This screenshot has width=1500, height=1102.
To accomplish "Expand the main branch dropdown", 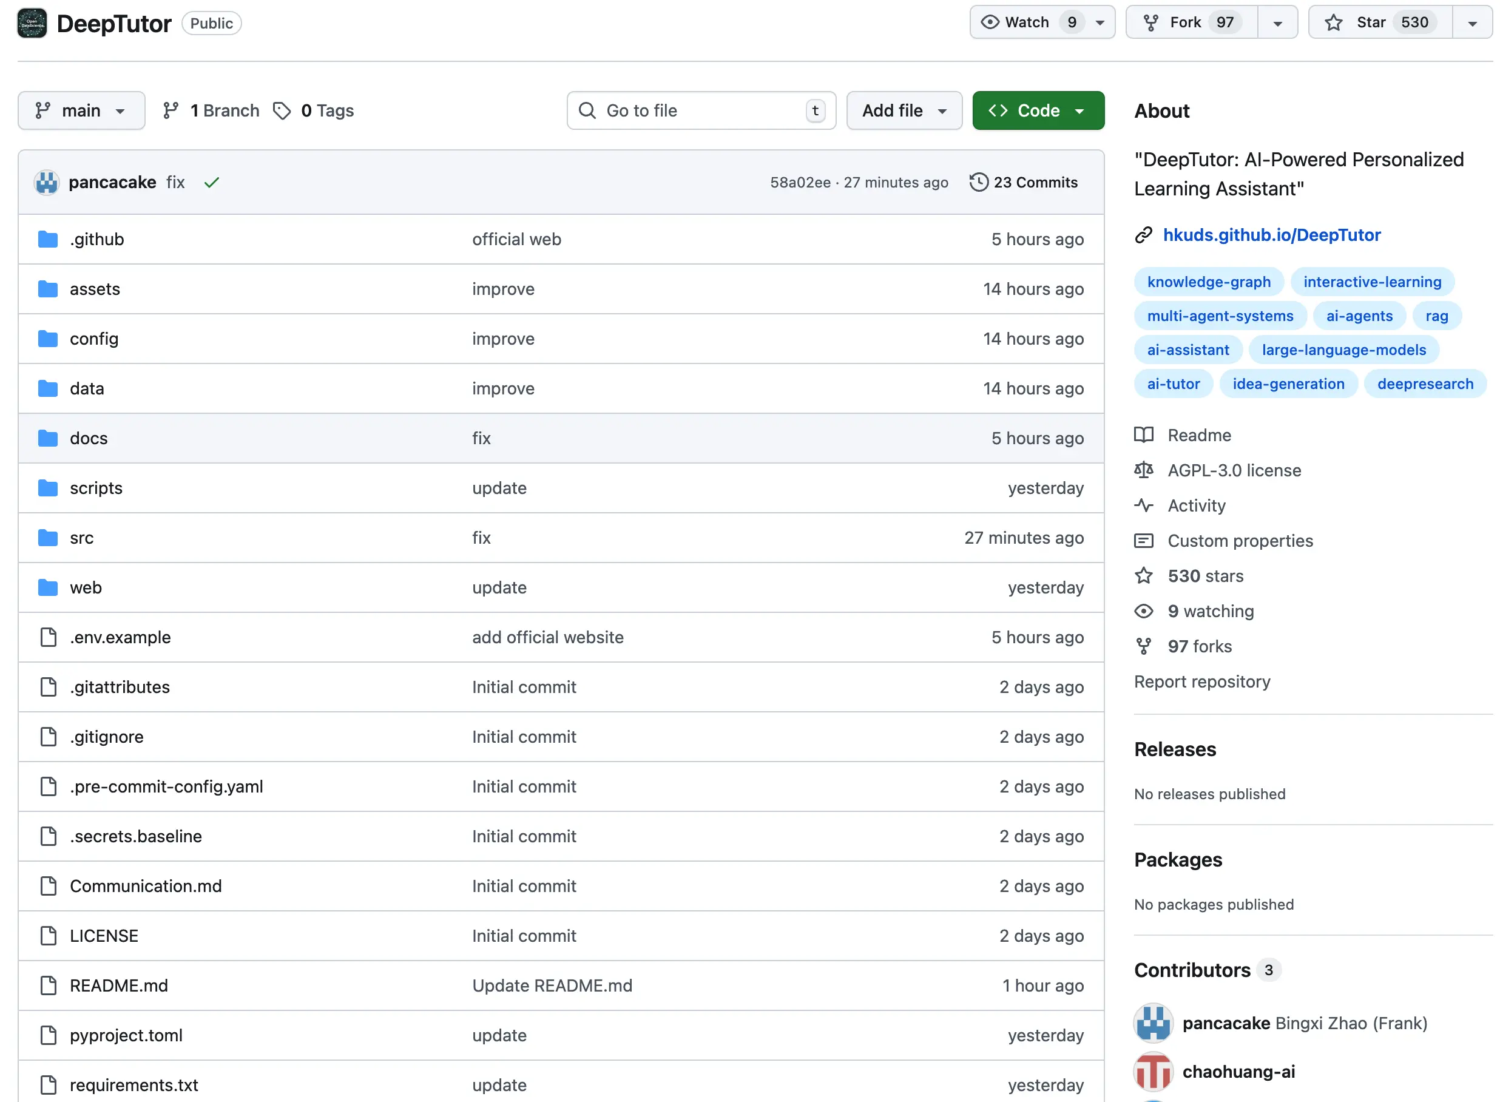I will 81,110.
